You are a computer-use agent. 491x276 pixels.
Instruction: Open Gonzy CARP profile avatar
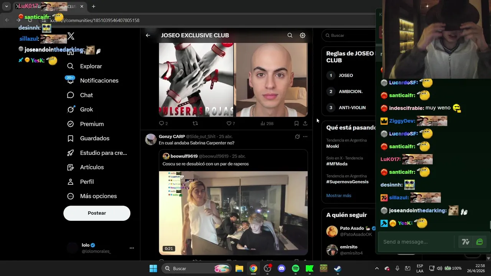(x=151, y=139)
